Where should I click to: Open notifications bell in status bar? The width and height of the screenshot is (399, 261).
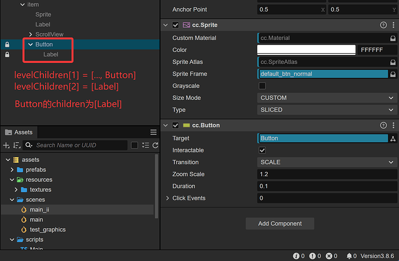click(x=352, y=256)
